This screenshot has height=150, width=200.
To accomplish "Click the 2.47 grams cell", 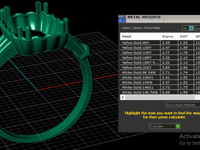I will [169, 47].
